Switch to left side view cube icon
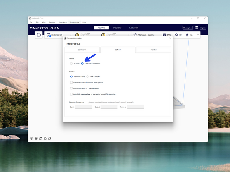The height and width of the screenshot is (172, 230). [45, 138]
